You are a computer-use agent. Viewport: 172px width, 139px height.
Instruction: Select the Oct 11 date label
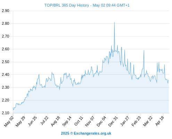79,121
